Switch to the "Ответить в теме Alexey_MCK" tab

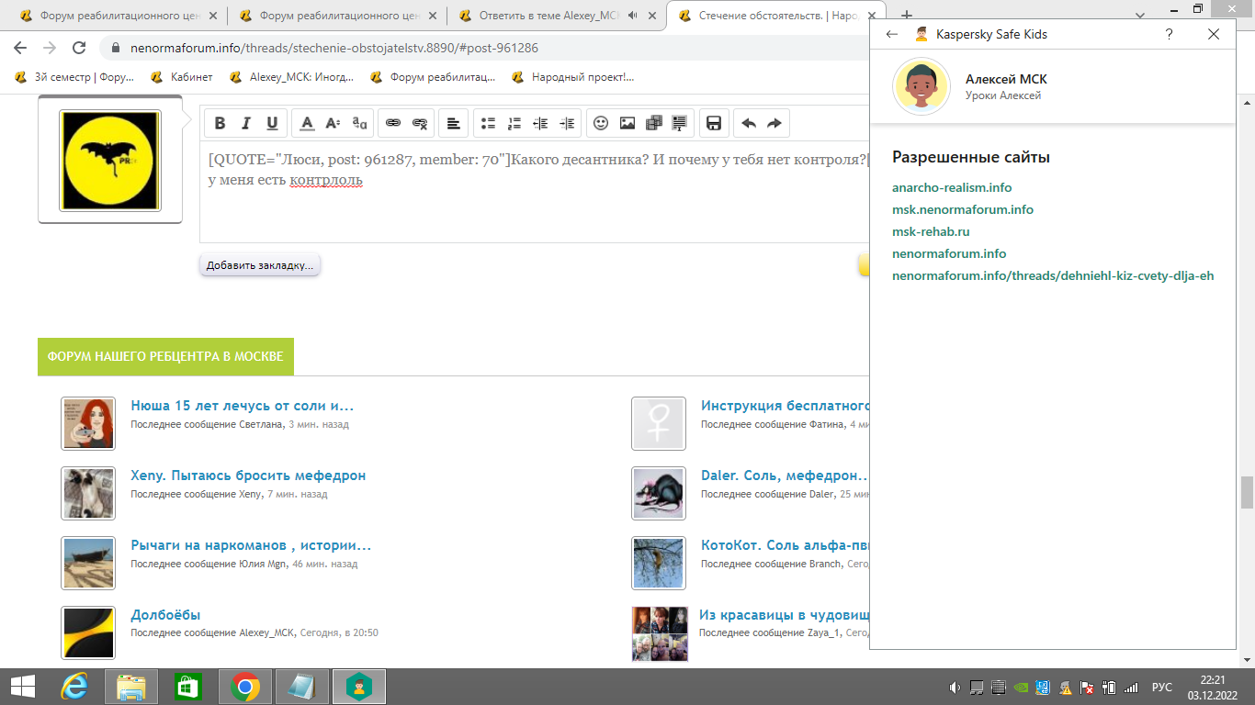pos(548,16)
